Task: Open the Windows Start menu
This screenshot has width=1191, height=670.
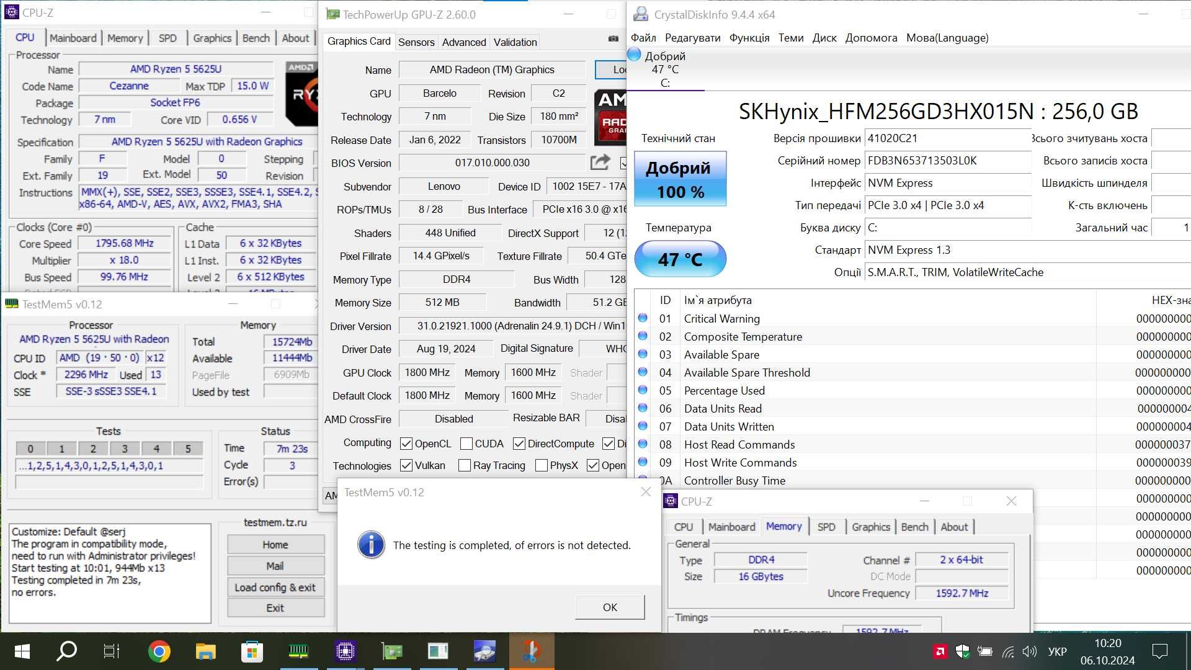Action: pos(22,651)
